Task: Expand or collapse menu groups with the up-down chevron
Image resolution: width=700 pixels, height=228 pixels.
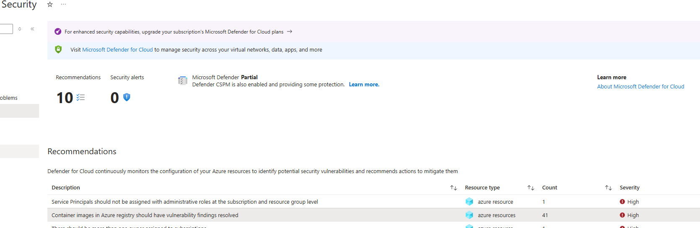Action: 20,29
